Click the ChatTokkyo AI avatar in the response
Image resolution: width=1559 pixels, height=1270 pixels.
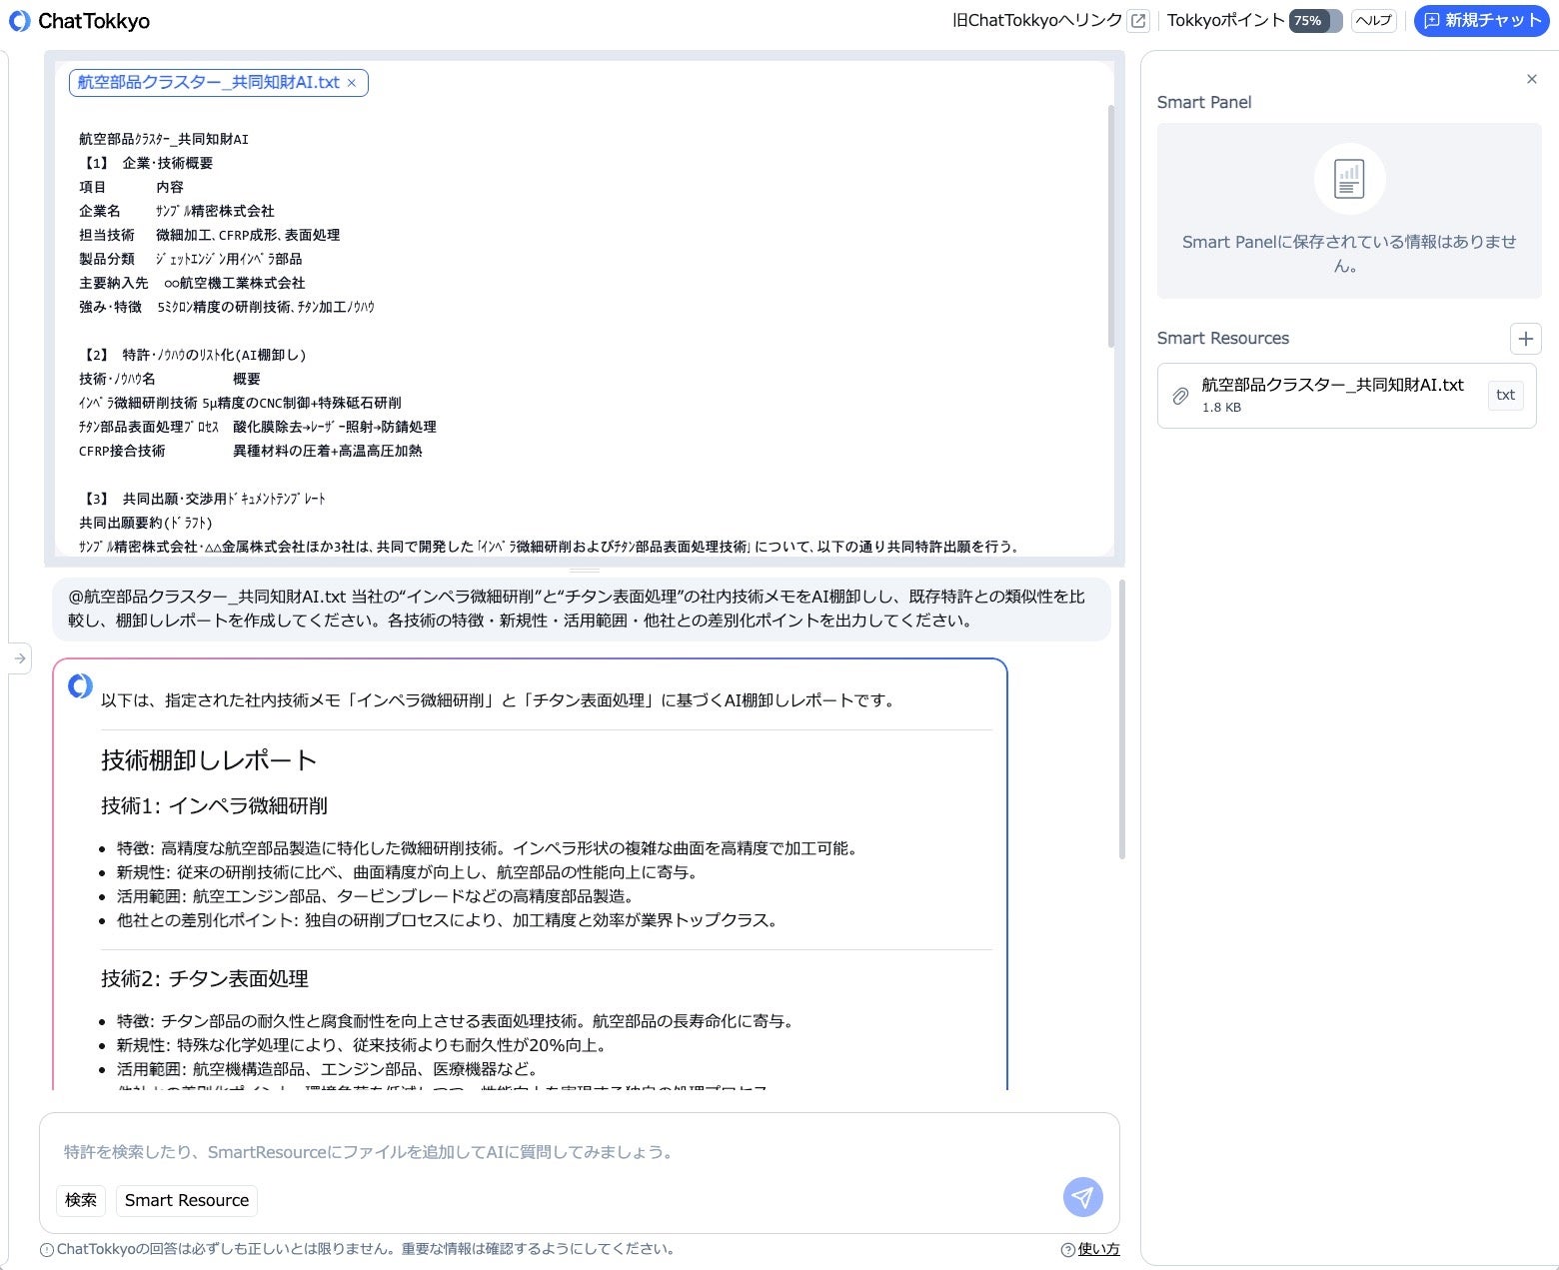coord(80,685)
